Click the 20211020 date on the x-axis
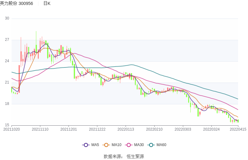248x160 pixels. tap(11, 129)
